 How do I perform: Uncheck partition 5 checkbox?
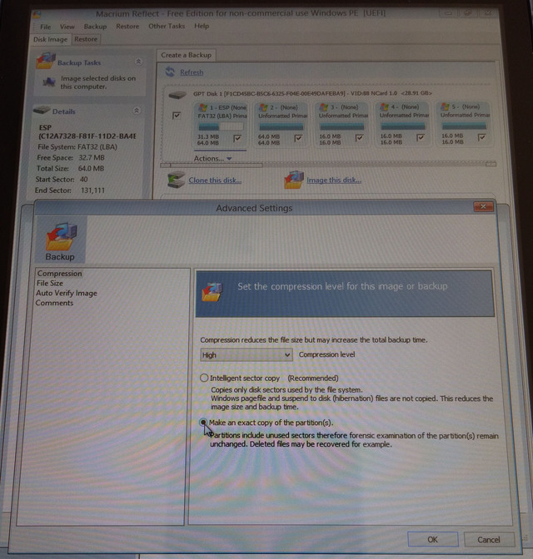tap(481, 137)
